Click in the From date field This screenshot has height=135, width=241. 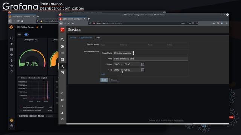[x=127, y=64]
